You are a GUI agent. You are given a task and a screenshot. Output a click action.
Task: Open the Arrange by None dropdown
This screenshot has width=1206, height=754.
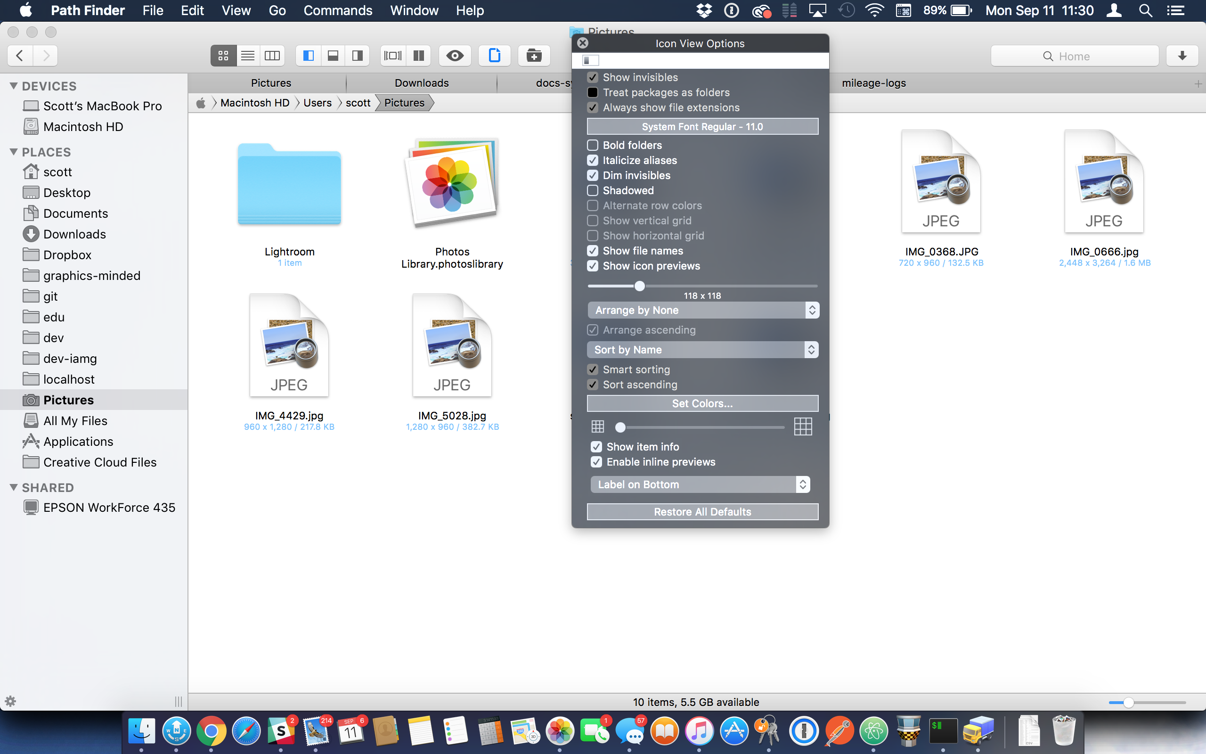point(702,310)
